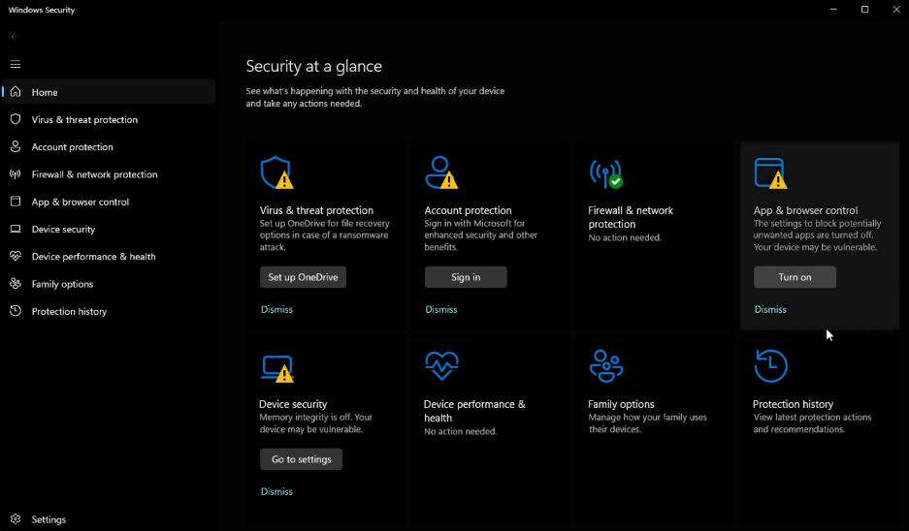Open the Protection history clock tile icon
The height and width of the screenshot is (531, 909).
771,365
